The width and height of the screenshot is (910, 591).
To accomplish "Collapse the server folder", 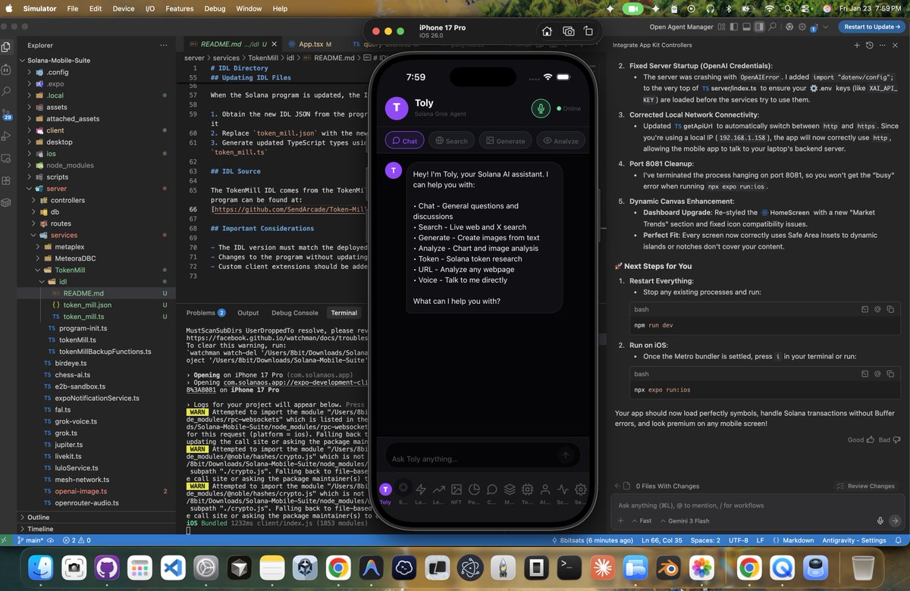I will (x=56, y=189).
